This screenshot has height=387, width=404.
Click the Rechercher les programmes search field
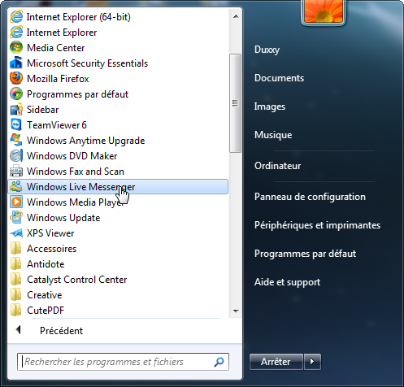click(123, 362)
